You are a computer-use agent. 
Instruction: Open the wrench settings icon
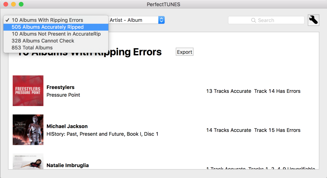(313, 20)
